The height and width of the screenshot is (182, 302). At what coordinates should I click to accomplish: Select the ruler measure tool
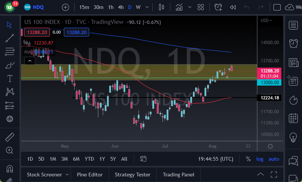[10, 137]
